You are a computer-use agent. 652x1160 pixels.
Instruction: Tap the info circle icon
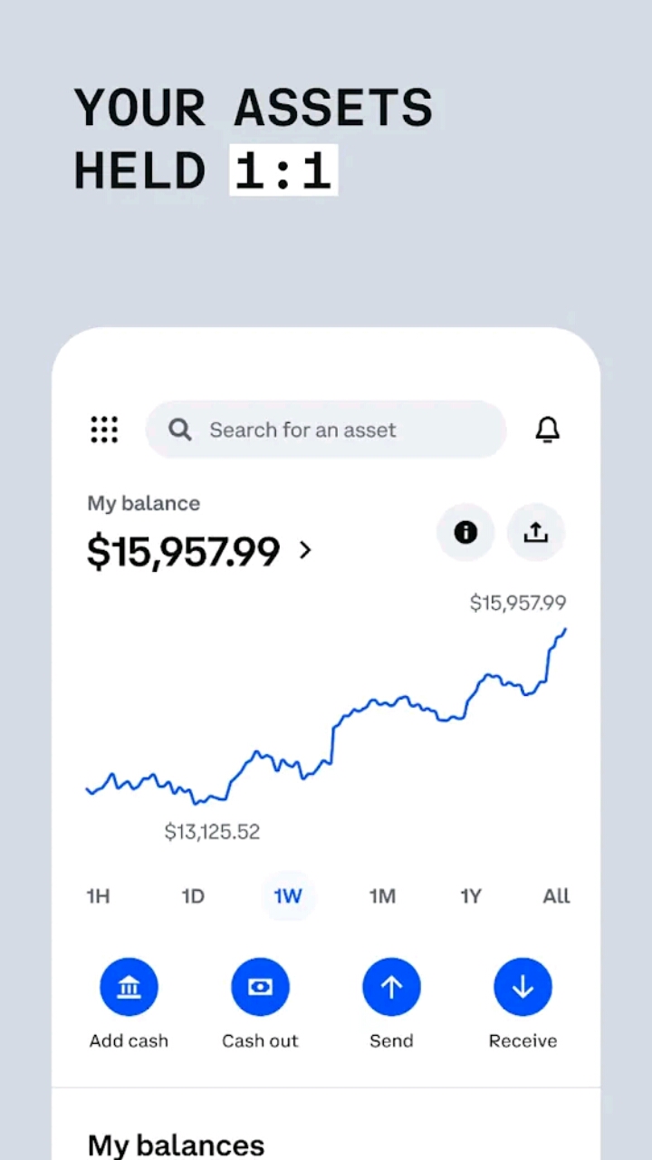465,532
